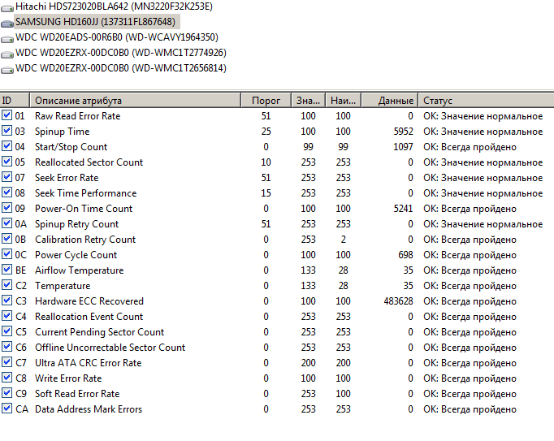Click Write Error Rate attribute name
The height and width of the screenshot is (441, 554).
[x=68, y=378]
